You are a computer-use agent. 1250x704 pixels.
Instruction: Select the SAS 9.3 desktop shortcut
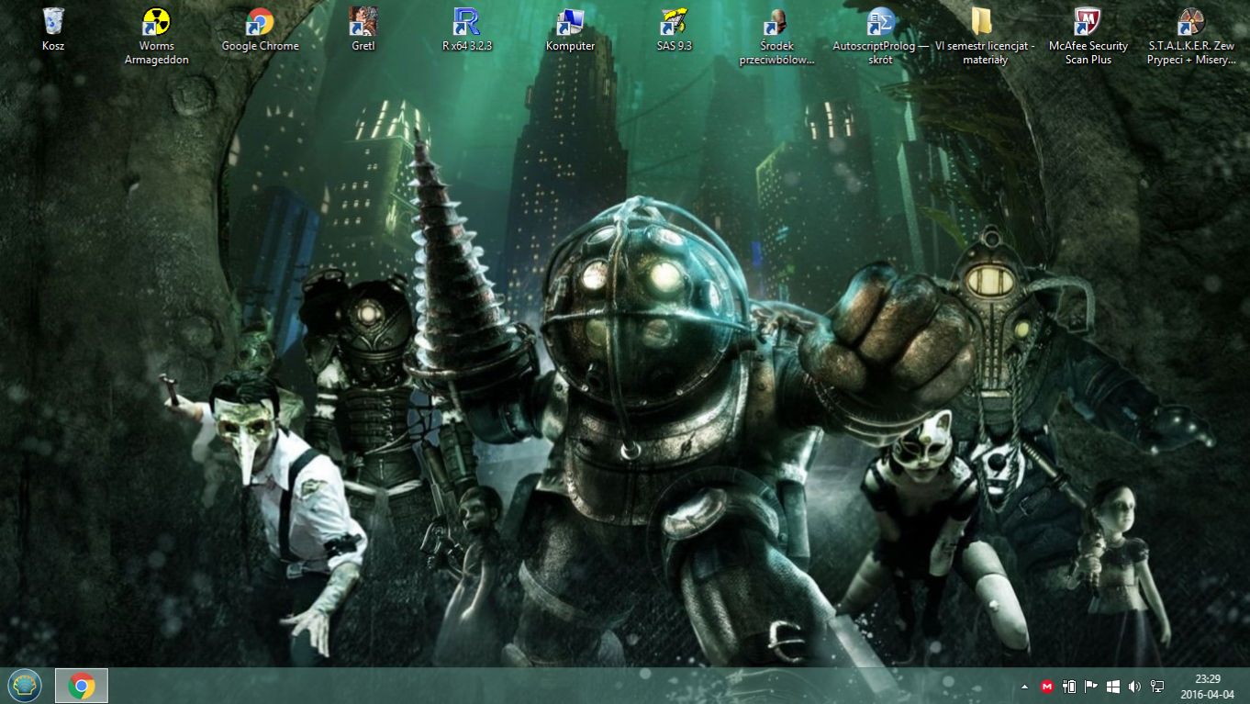674,28
